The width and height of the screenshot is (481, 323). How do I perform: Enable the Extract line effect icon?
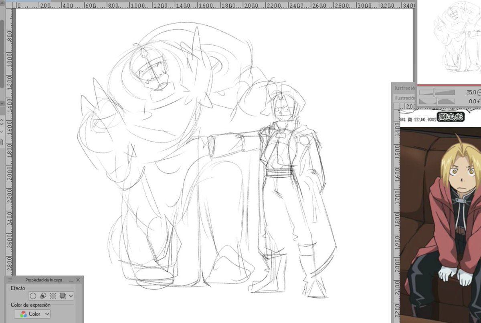pyautogui.click(x=43, y=296)
